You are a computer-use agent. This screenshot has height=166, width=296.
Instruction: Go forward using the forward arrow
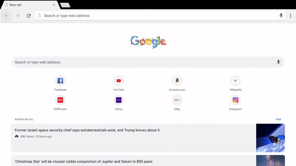pos(17,16)
